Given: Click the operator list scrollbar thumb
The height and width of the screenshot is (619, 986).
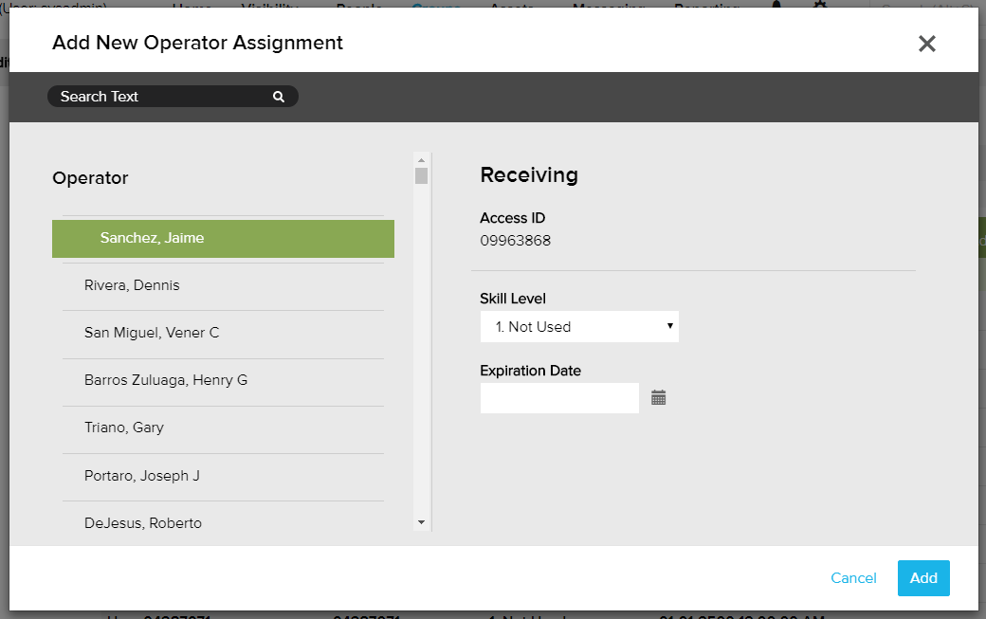Looking at the screenshot, I should click(x=422, y=175).
